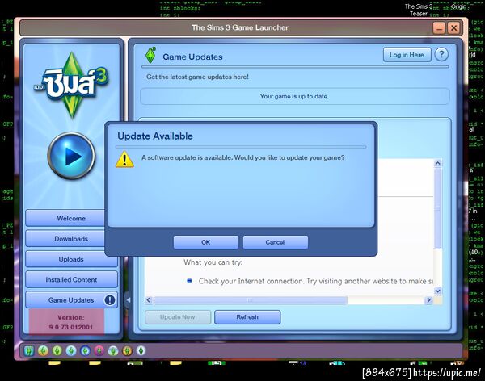
Task: Click 'Check your Internet connection' bullet text
Action: coord(316,281)
